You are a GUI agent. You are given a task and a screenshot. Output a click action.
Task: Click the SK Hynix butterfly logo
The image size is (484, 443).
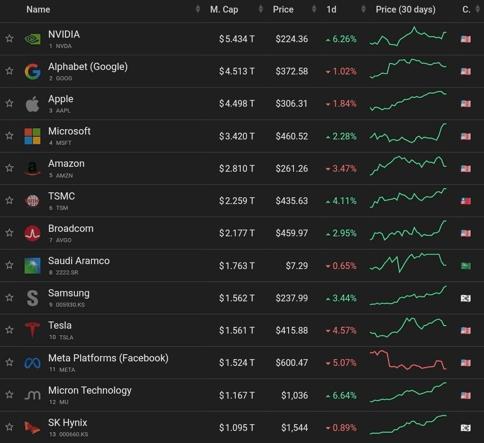[32, 428]
